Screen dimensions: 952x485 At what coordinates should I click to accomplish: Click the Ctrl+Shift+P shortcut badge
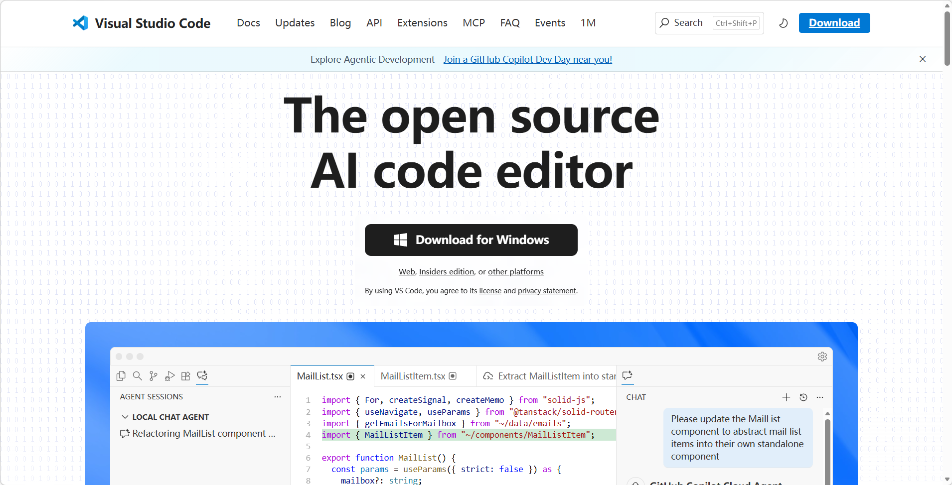pos(736,23)
